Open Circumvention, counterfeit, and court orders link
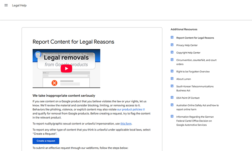 pyautogui.click(x=197, y=62)
